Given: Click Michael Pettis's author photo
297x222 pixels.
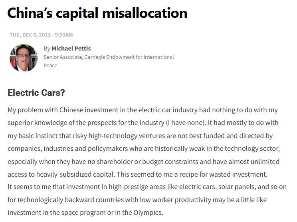Looking at the screenshot, I should [x=24, y=58].
